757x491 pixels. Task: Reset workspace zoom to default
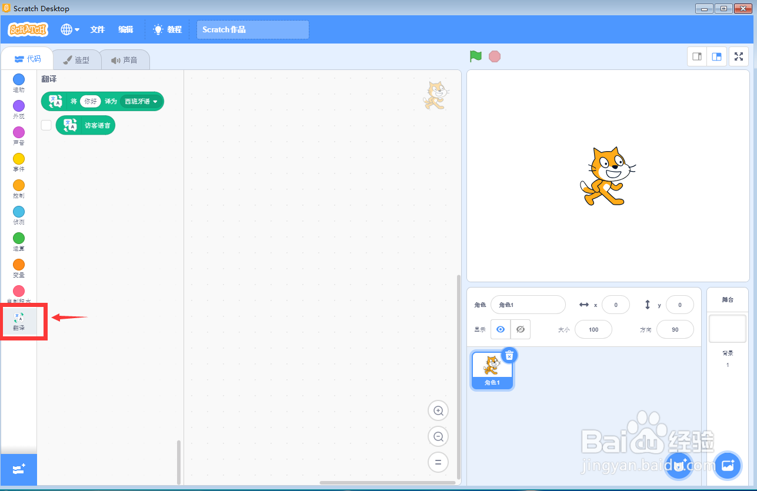tap(438, 462)
